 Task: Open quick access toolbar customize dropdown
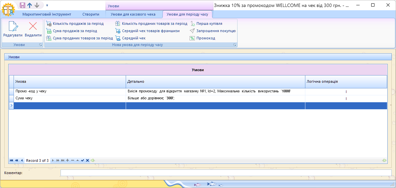coord(47,5)
